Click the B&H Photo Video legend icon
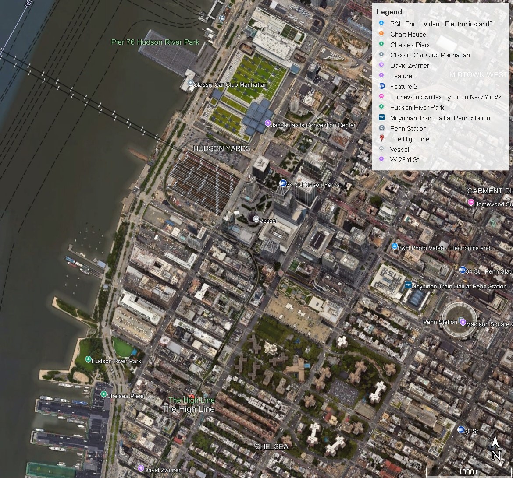Screen dimensions: 513x478 tap(381, 23)
